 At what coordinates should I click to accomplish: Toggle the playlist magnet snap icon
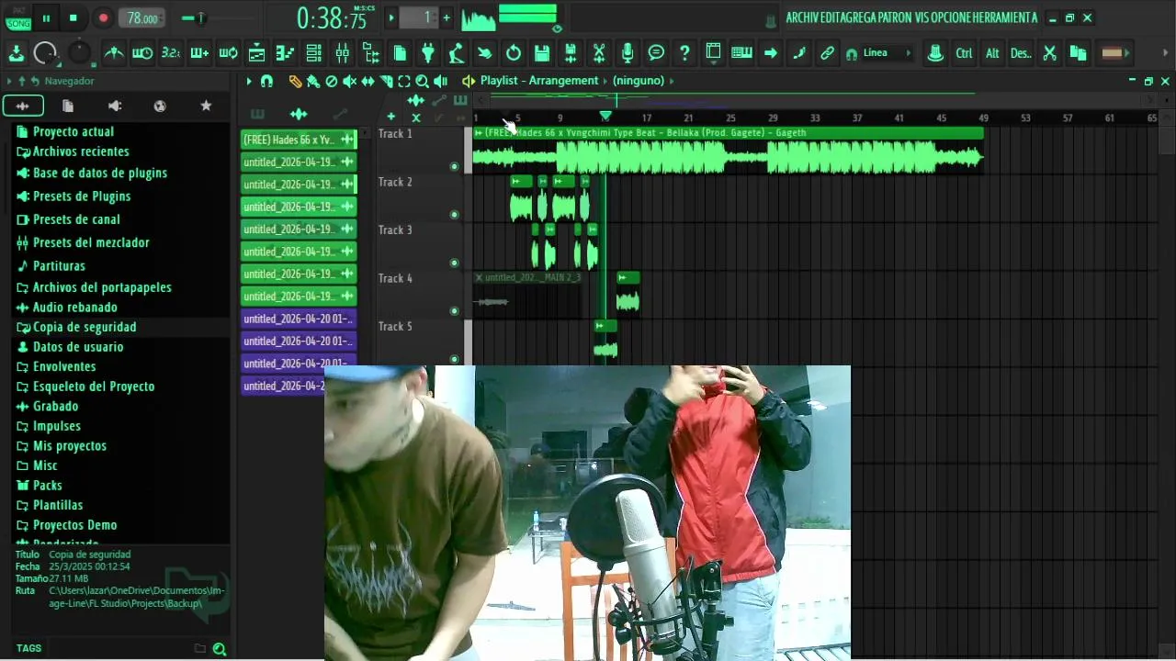coord(266,81)
